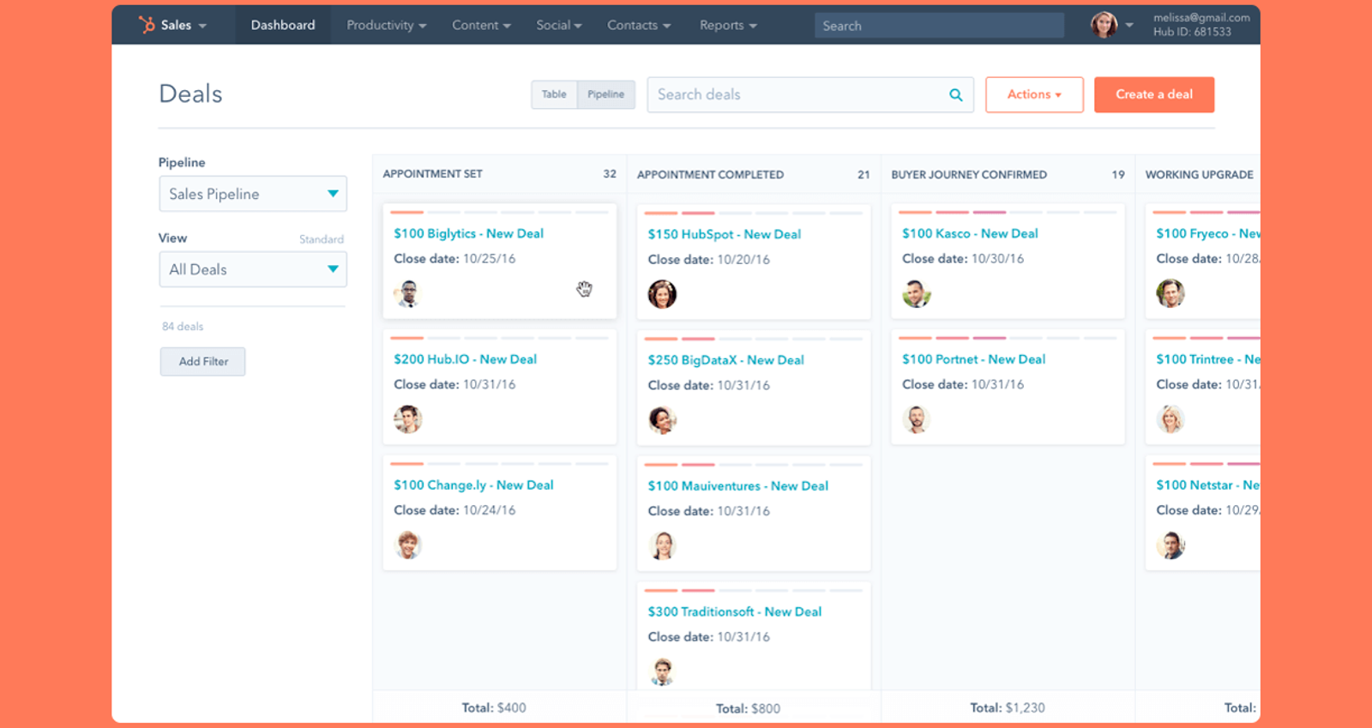
Task: Click Close date 10/25/16 on Biglytics card
Action: (454, 258)
